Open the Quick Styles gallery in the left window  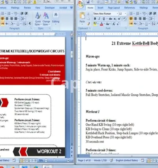[38, 19]
